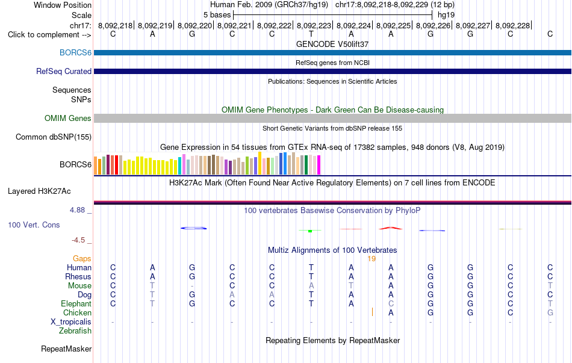
Task: Click the Human species label
Action: click(79, 267)
